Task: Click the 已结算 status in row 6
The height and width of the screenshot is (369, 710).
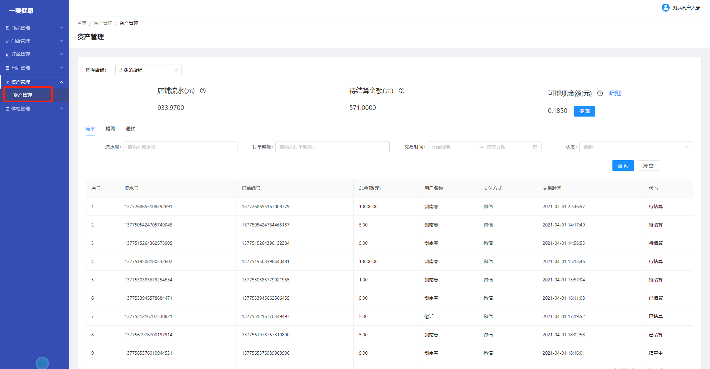Action: pyautogui.click(x=656, y=298)
